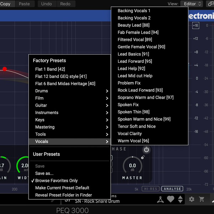
Task: Select Filtered Vocal [89] preset
Action: click(x=149, y=40)
